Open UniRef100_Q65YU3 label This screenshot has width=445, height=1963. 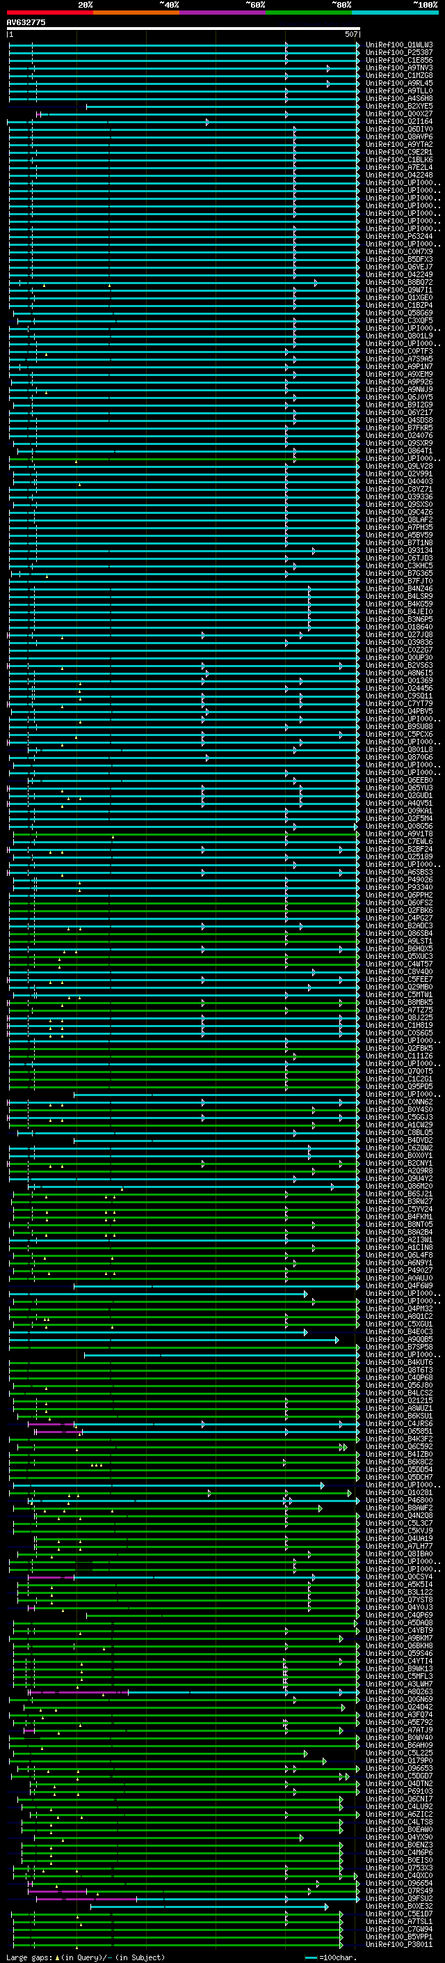[399, 788]
